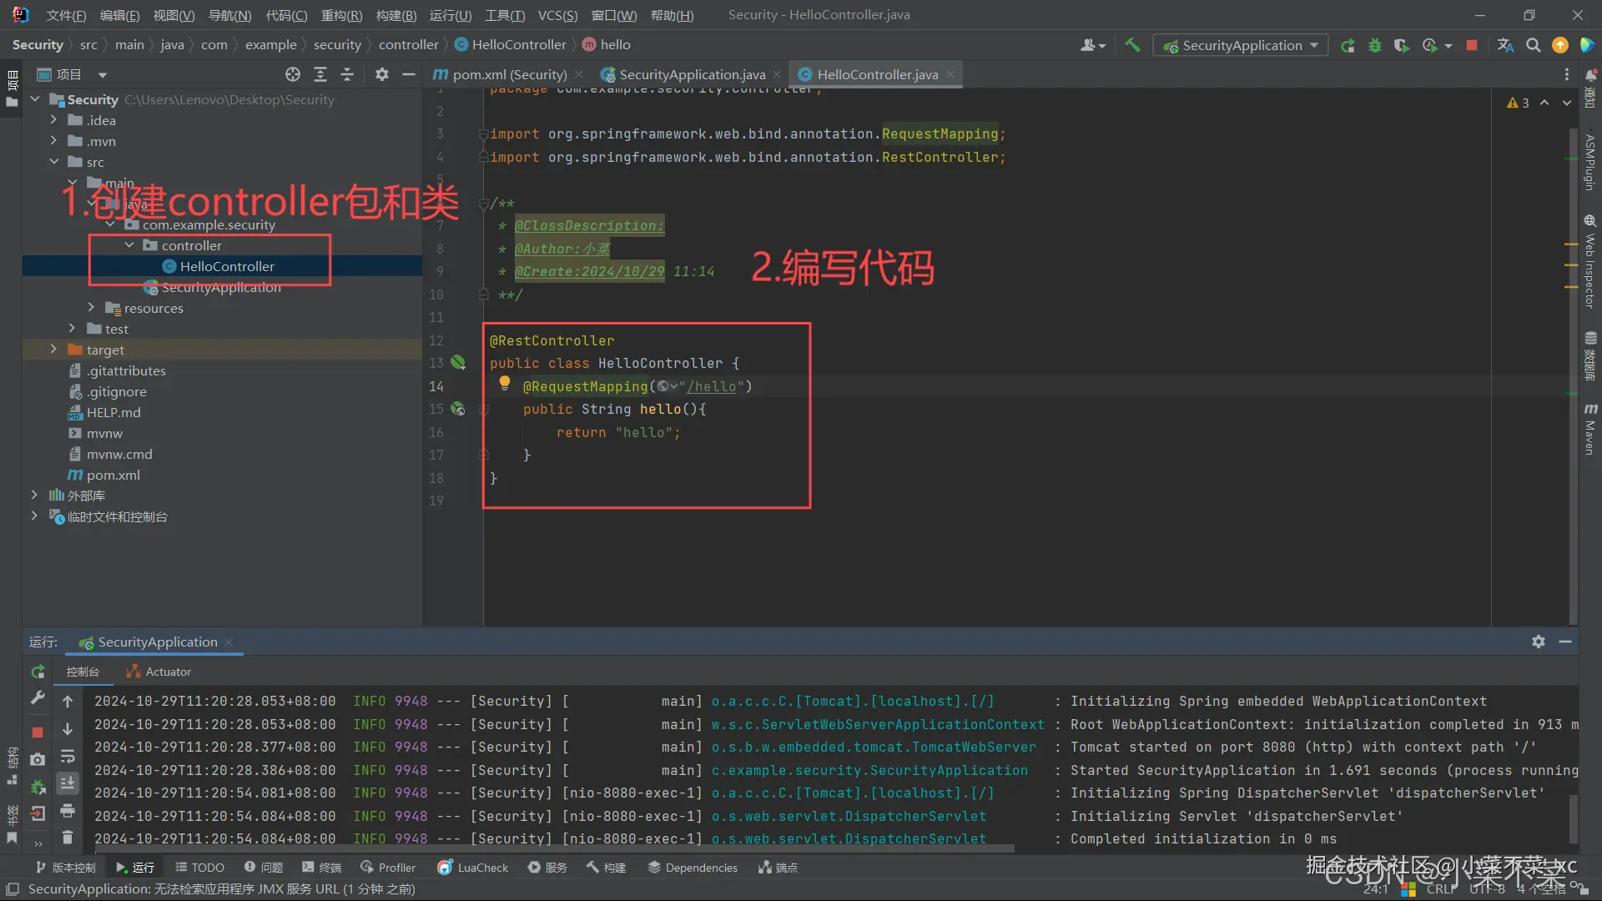Click the Debug bug icon in the toolbar
Viewport: 1602px width, 901px height.
pos(1374,45)
